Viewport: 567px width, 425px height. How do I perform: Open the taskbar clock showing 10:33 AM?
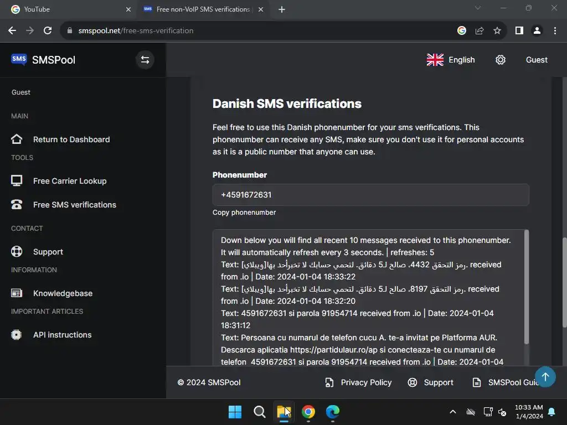coord(529,412)
